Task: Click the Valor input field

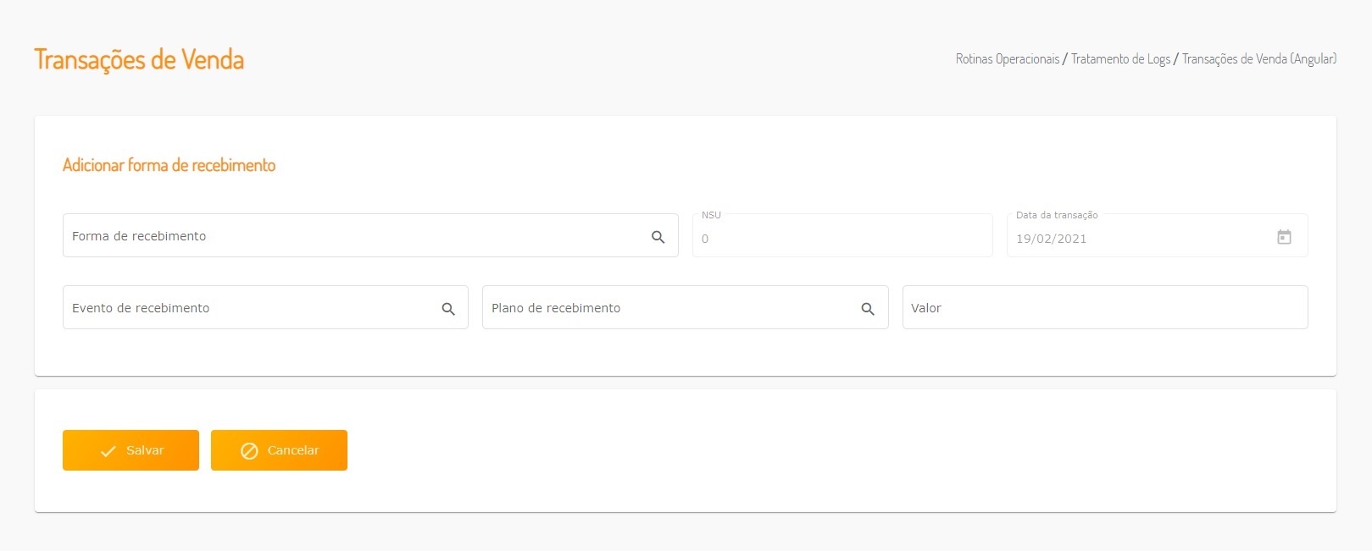Action: tap(1104, 308)
